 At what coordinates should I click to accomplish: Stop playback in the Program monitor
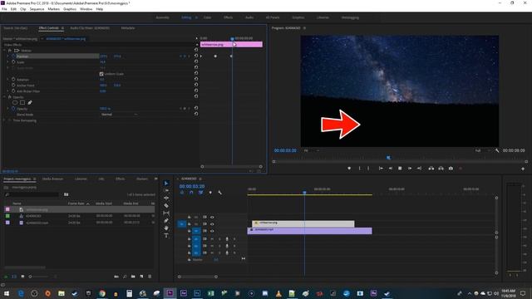(400, 168)
